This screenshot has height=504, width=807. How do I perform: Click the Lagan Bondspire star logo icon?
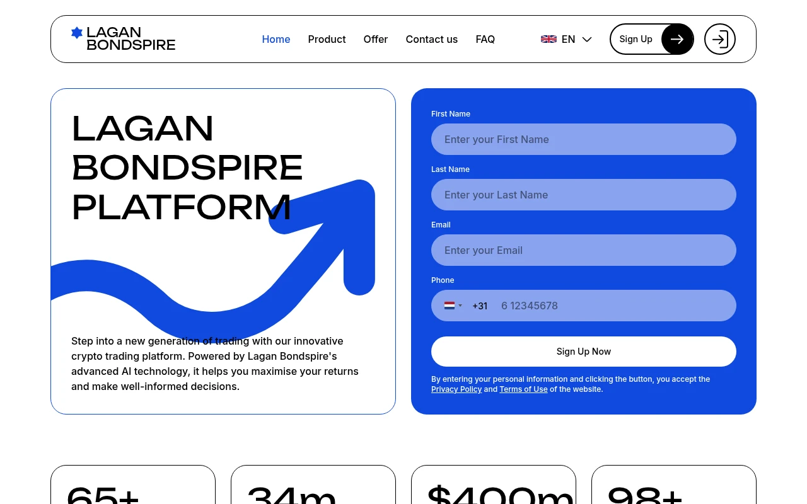[x=77, y=33]
